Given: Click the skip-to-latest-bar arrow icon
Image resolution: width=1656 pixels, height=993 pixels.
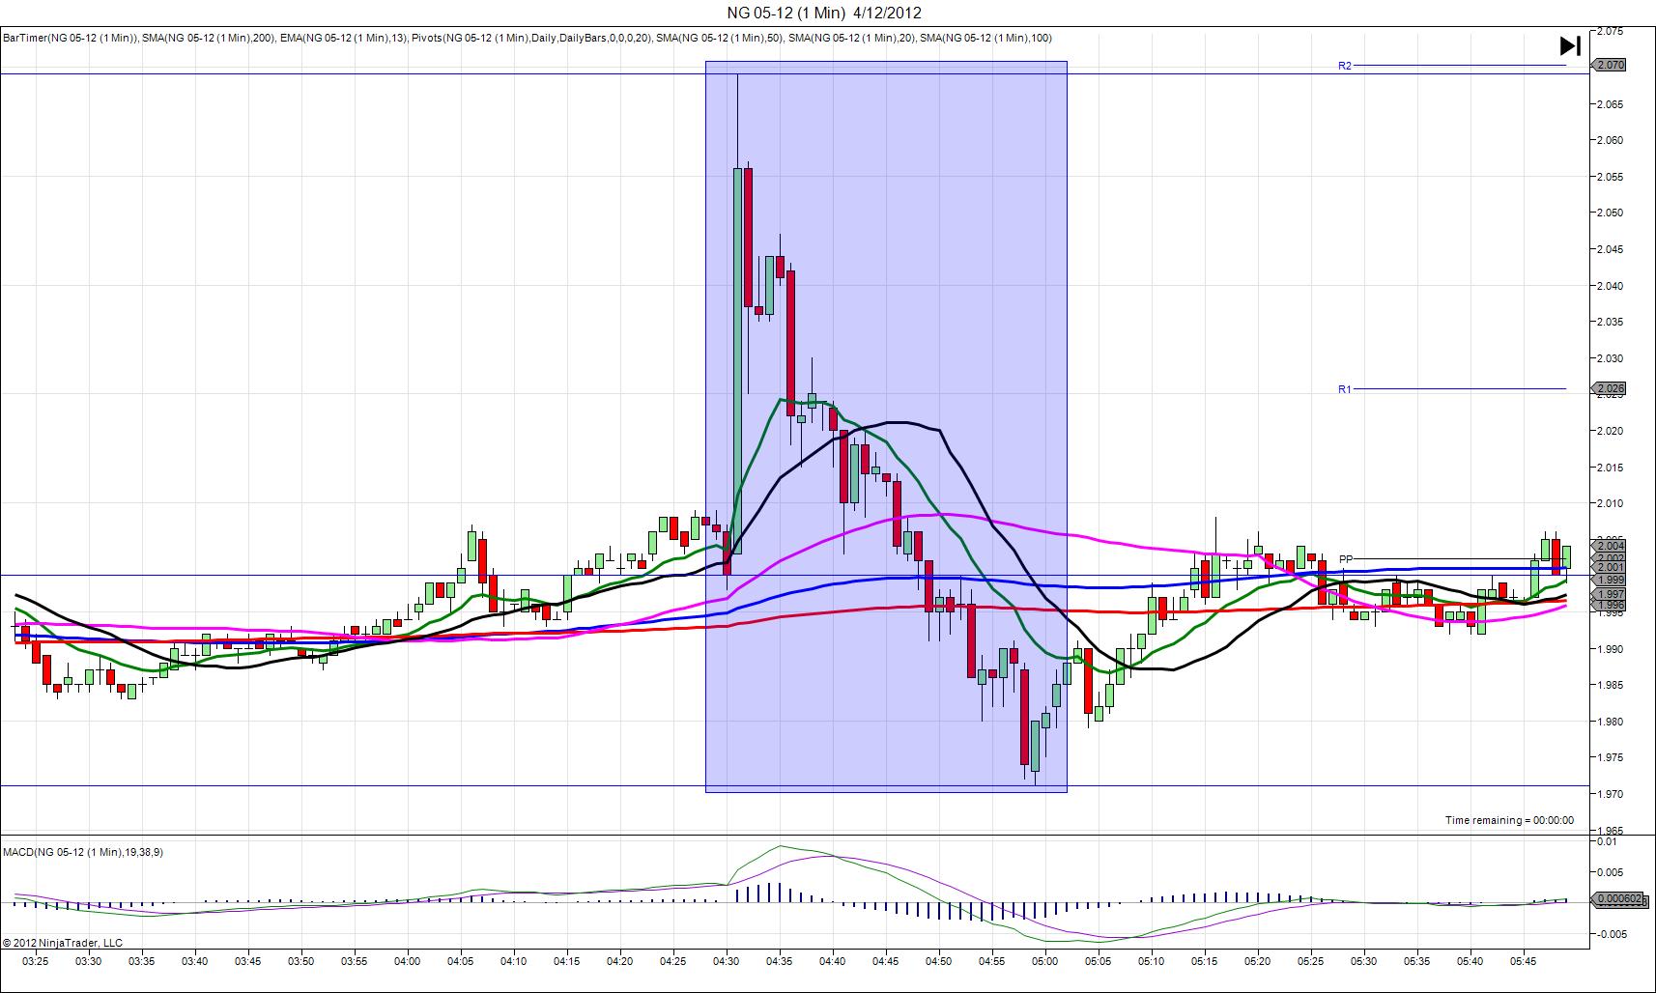Looking at the screenshot, I should 1570,45.
